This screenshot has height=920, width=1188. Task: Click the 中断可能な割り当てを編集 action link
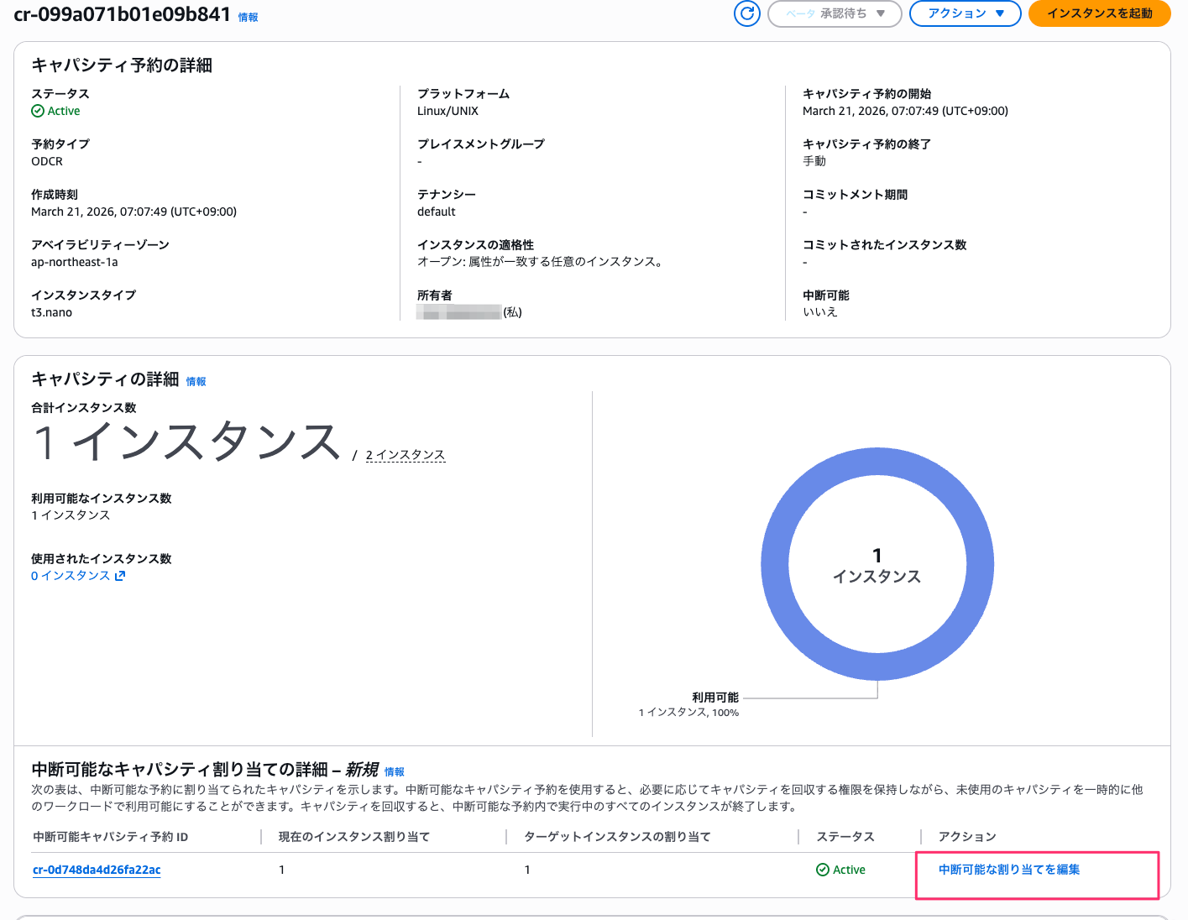coord(1009,870)
